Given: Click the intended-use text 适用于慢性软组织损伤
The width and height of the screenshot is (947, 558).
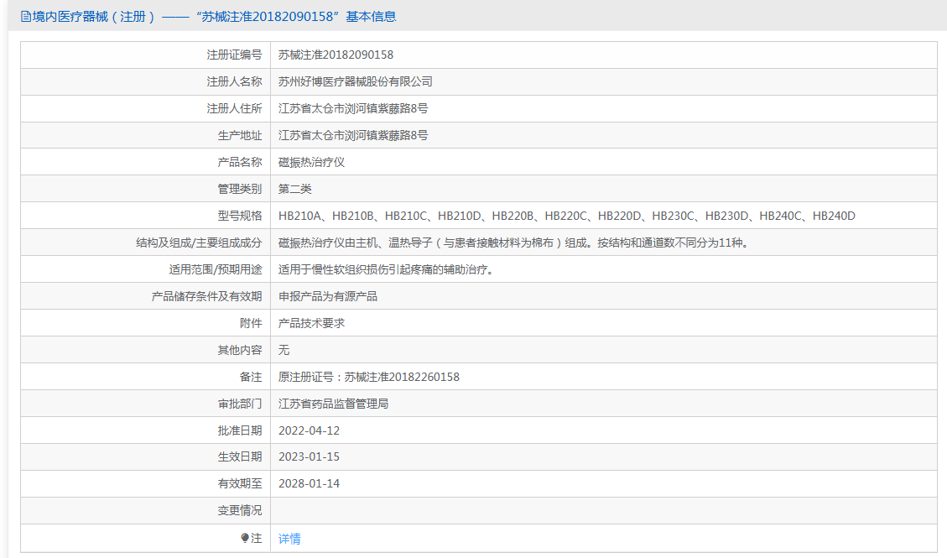Looking at the screenshot, I should tap(386, 269).
